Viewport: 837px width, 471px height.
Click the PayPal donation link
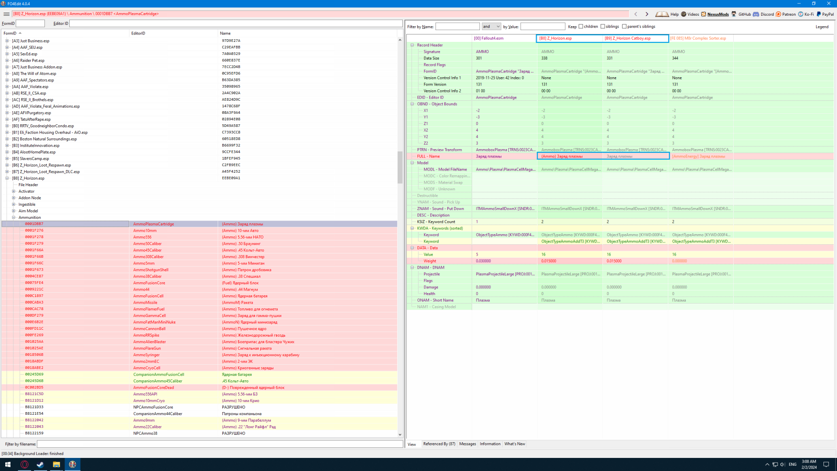[x=825, y=14]
